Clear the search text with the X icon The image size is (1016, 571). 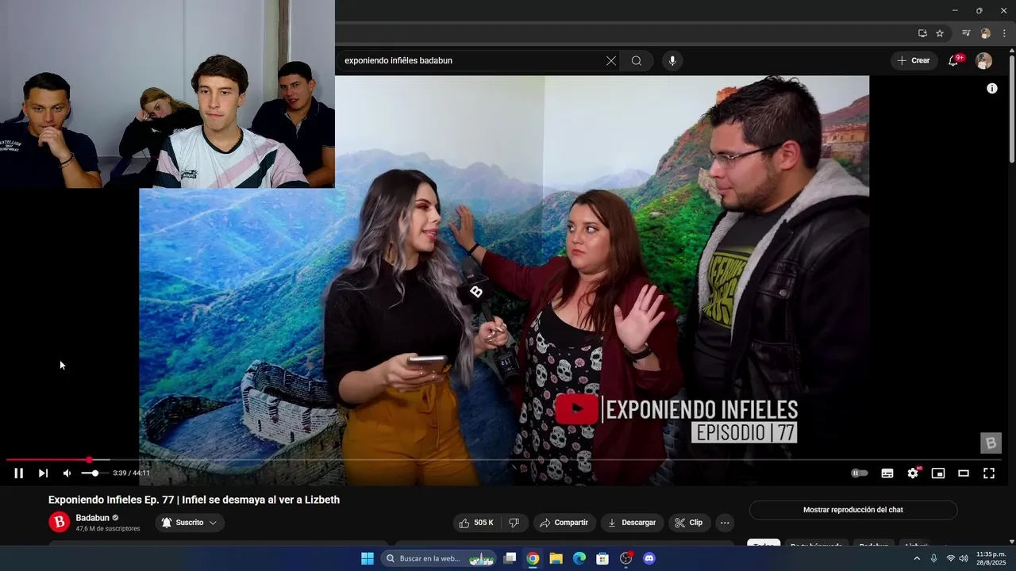point(611,61)
